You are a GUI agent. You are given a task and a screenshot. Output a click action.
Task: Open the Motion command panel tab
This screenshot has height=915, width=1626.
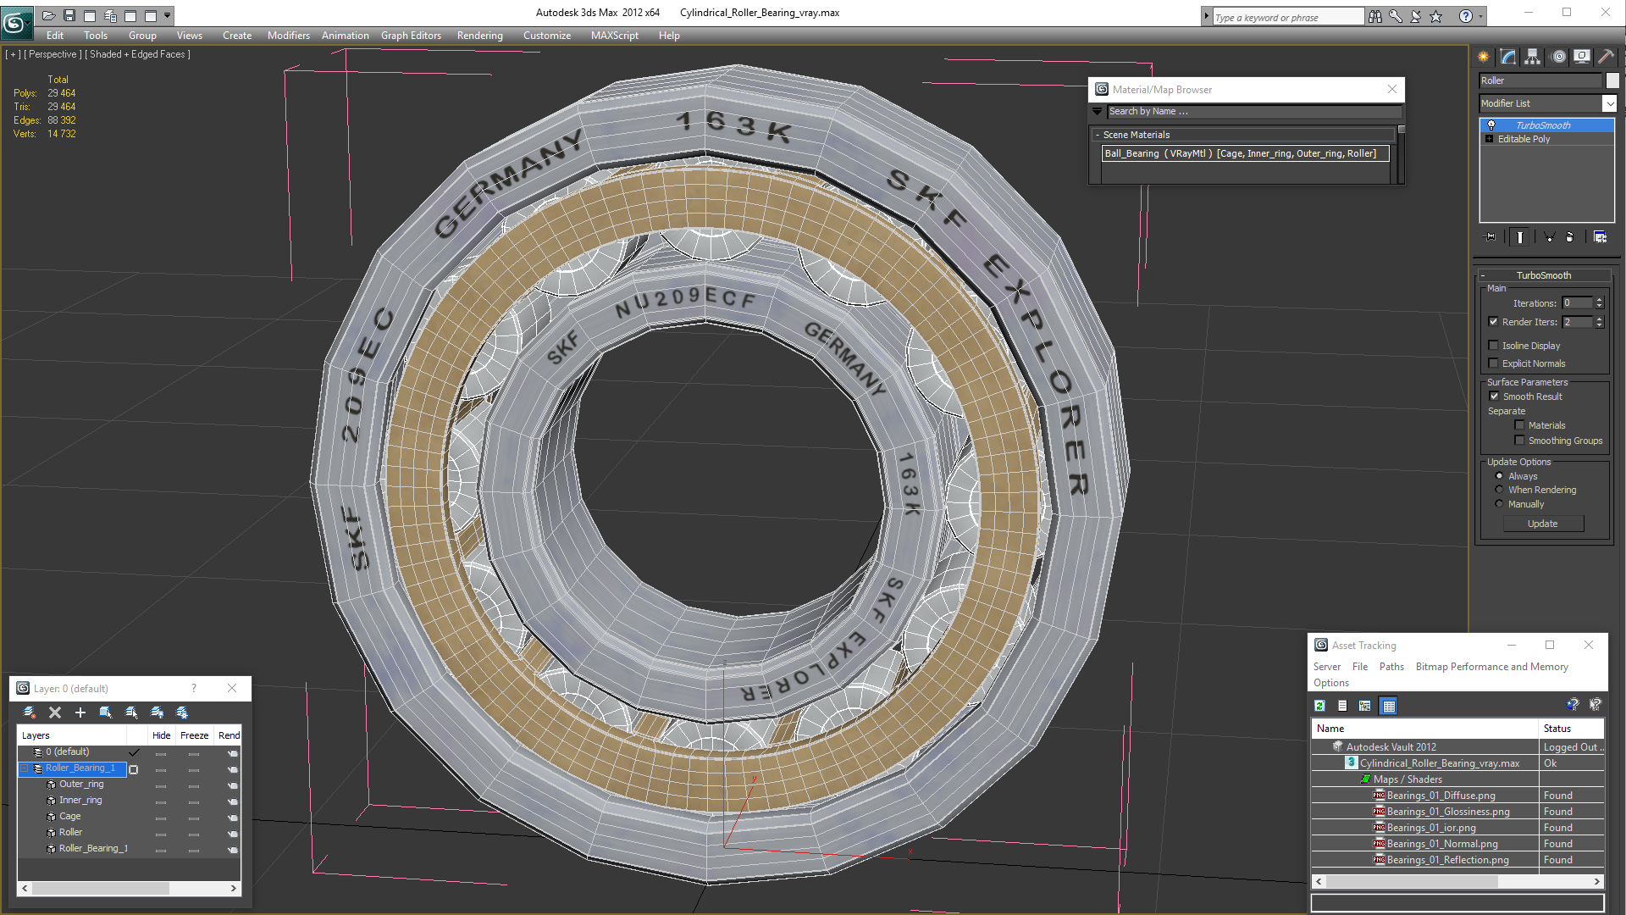pos(1558,57)
